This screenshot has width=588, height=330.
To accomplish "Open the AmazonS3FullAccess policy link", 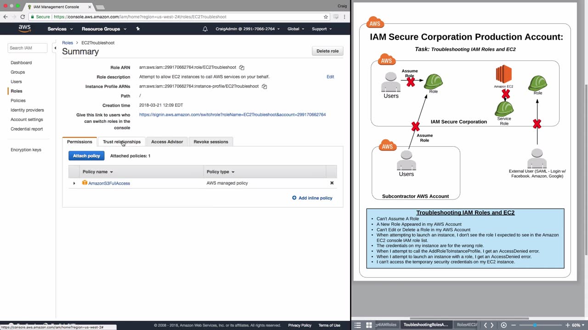I will point(109,183).
